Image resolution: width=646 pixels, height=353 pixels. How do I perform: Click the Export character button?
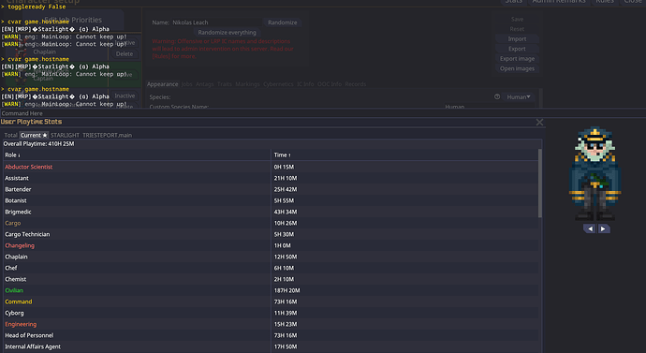click(x=517, y=49)
